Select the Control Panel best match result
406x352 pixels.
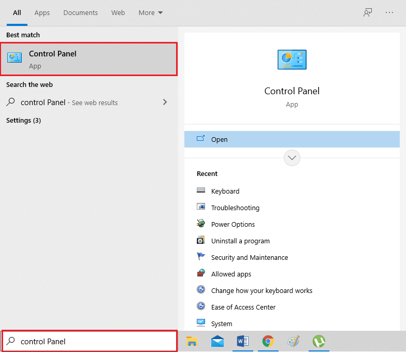coord(89,59)
